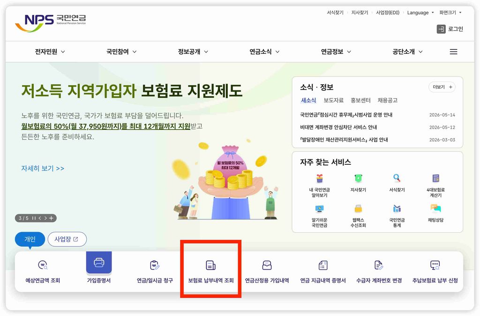Expand the Language dropdown

click(420, 13)
